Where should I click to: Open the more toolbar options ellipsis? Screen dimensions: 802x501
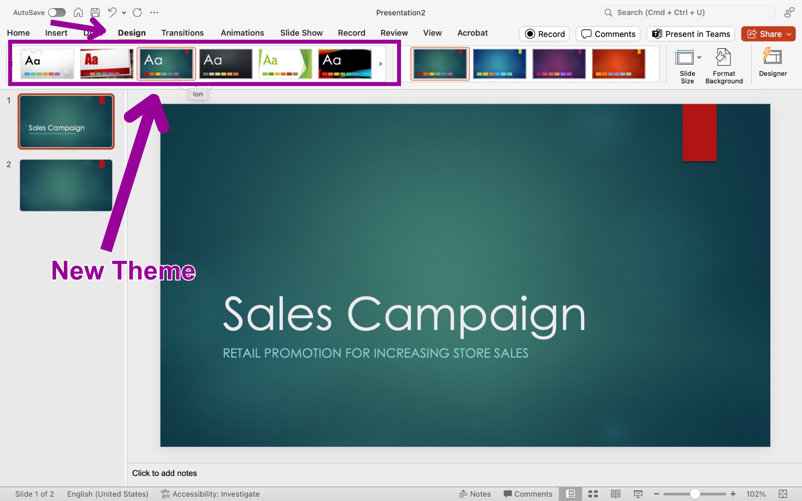(x=154, y=13)
